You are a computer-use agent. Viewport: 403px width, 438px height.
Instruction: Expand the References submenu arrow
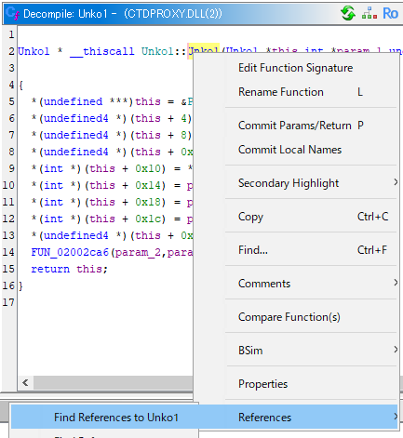(396, 417)
